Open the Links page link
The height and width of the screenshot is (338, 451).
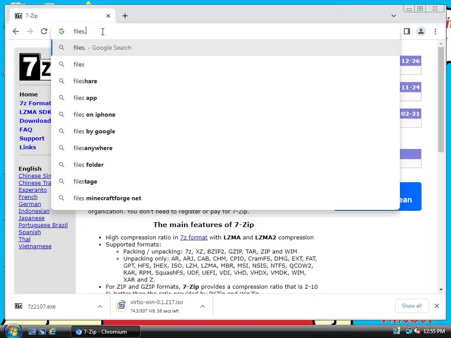(28, 147)
